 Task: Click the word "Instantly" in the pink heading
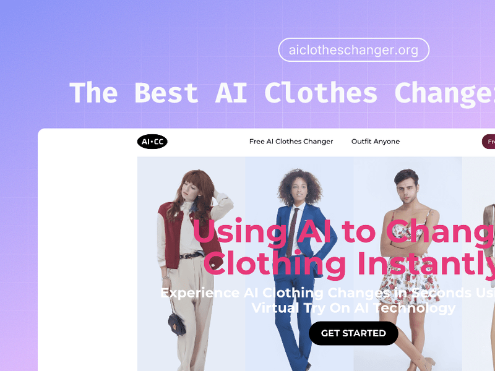click(x=426, y=264)
